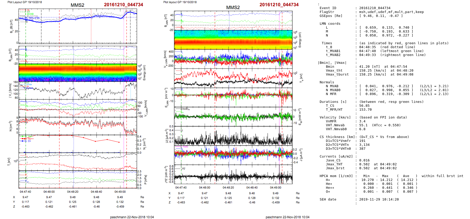Click the Bmin value 41.20 [nT]
The width and height of the screenshot is (470, 219).
[369, 67]
